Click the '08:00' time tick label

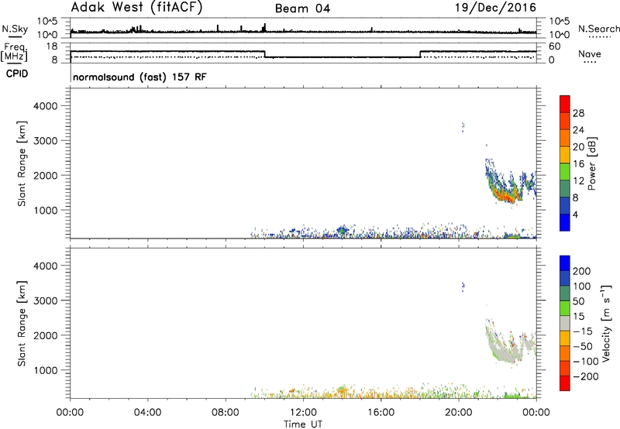click(x=226, y=413)
